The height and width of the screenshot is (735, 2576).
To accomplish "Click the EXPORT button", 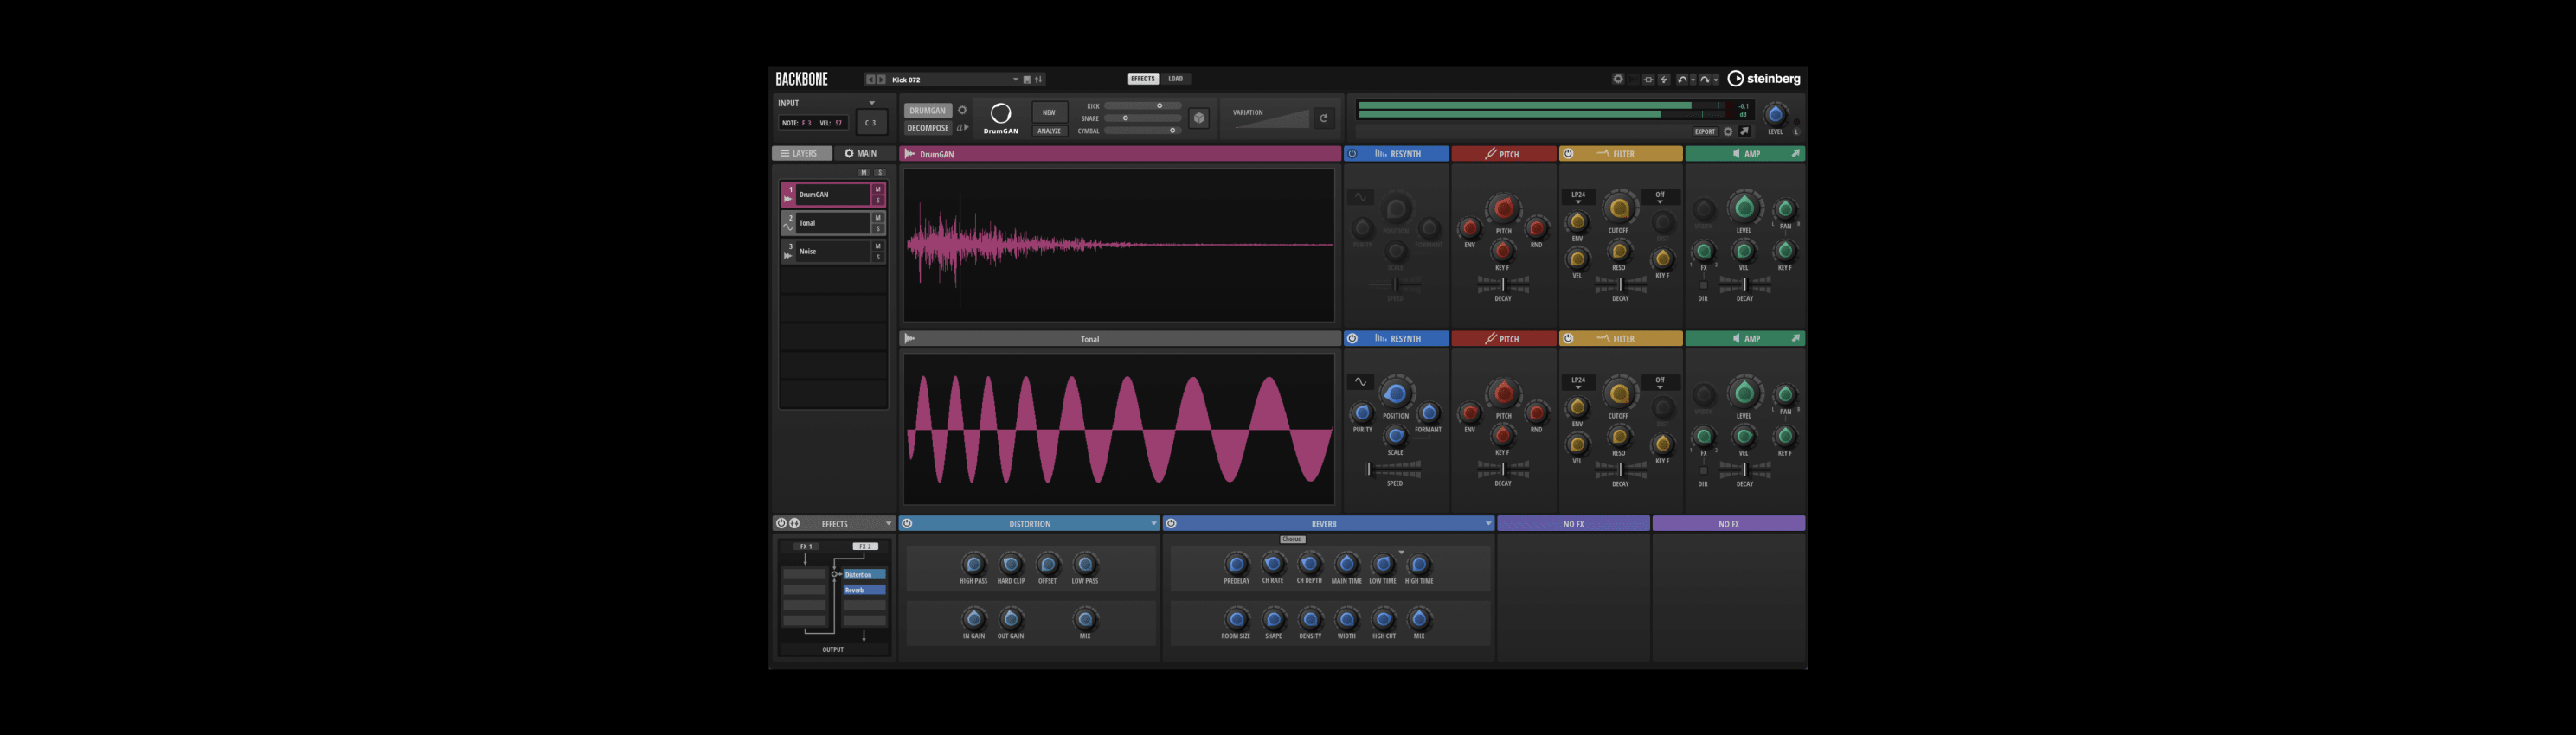I will coord(1706,131).
